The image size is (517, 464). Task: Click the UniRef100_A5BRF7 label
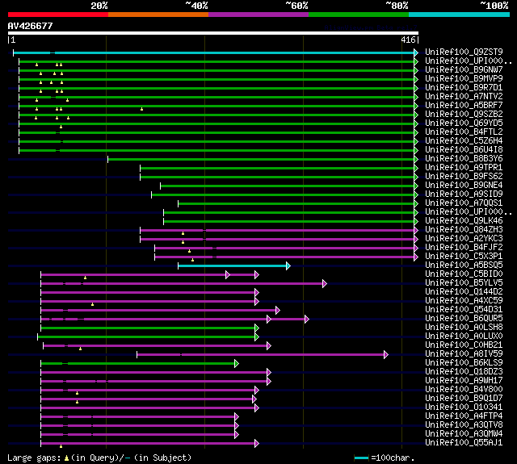[464, 106]
